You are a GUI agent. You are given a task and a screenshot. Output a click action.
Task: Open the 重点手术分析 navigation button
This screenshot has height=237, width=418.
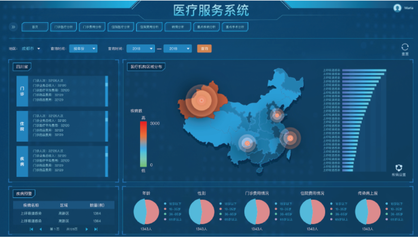point(235,27)
